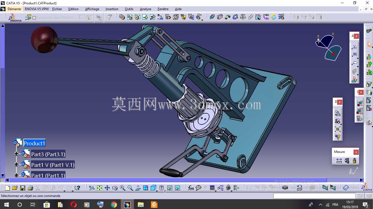Select the arrow Select tool in right toolbar
Screen dimensions: 373x209
[x=369, y=44]
